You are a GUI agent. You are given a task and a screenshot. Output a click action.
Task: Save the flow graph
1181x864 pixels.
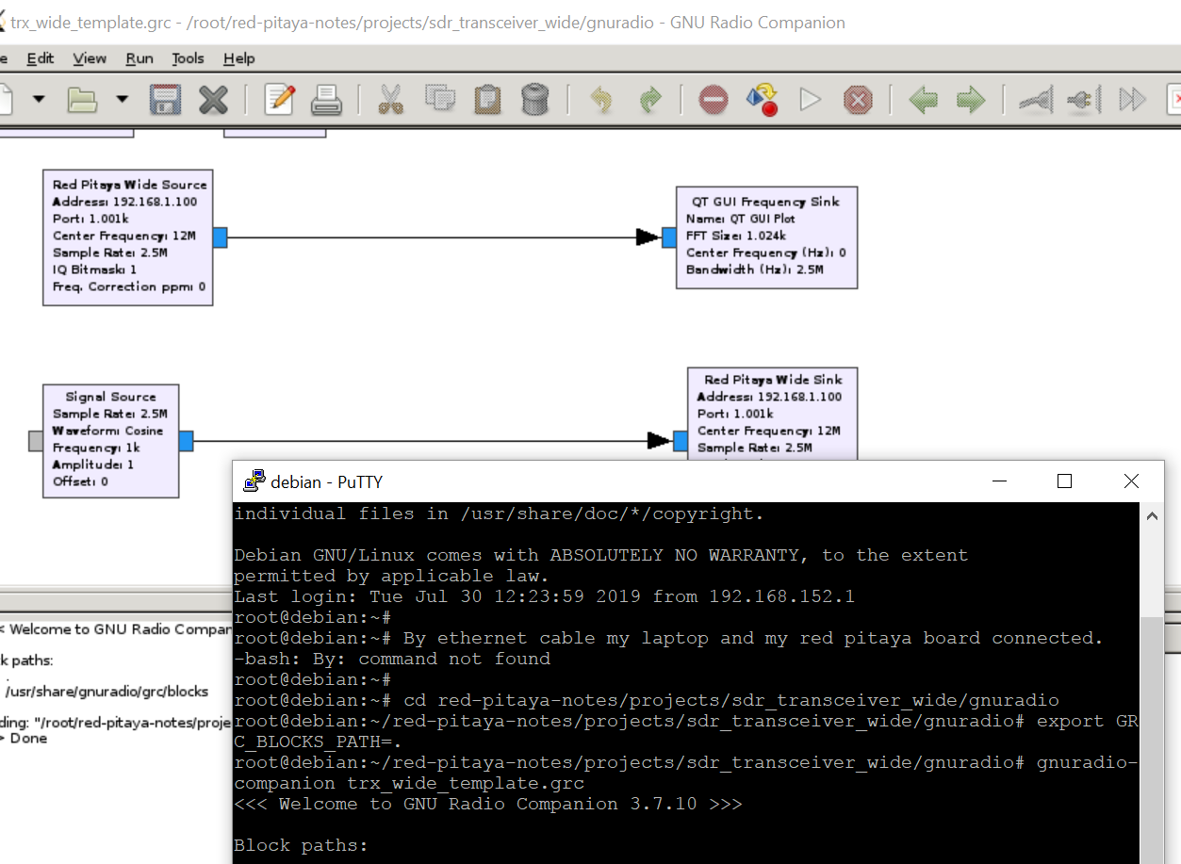(165, 99)
